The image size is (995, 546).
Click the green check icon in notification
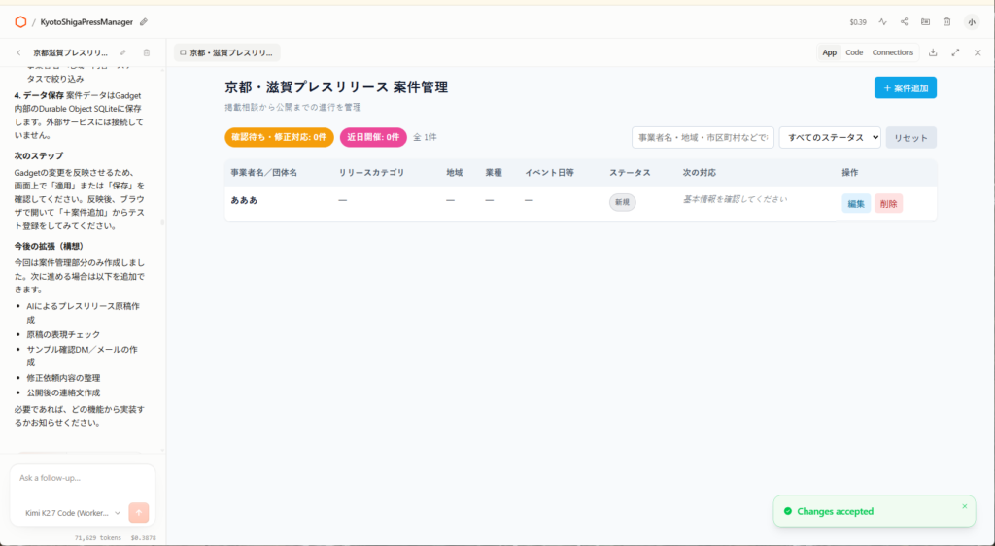[787, 511]
